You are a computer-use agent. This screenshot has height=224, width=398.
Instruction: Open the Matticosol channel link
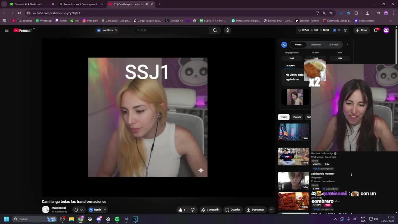coord(58,208)
